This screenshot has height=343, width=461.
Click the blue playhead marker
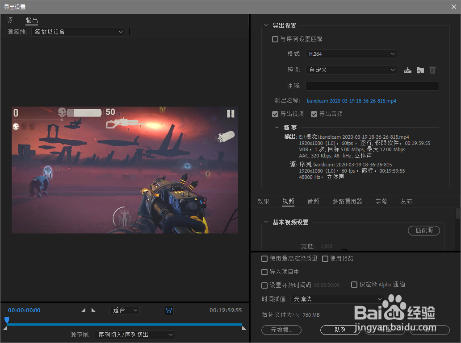pyautogui.click(x=7, y=320)
